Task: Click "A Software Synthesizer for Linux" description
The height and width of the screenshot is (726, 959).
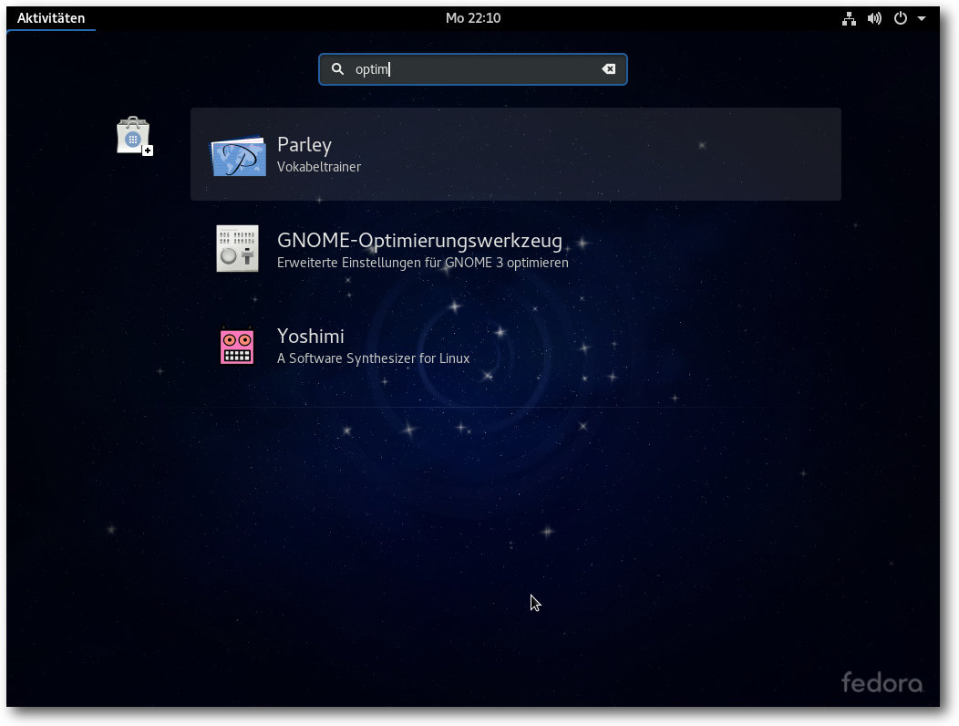Action: (x=373, y=358)
